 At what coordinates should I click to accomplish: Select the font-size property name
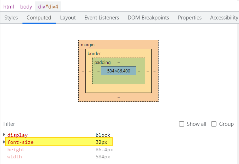click(20, 142)
